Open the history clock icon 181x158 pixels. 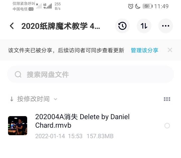coord(122,26)
